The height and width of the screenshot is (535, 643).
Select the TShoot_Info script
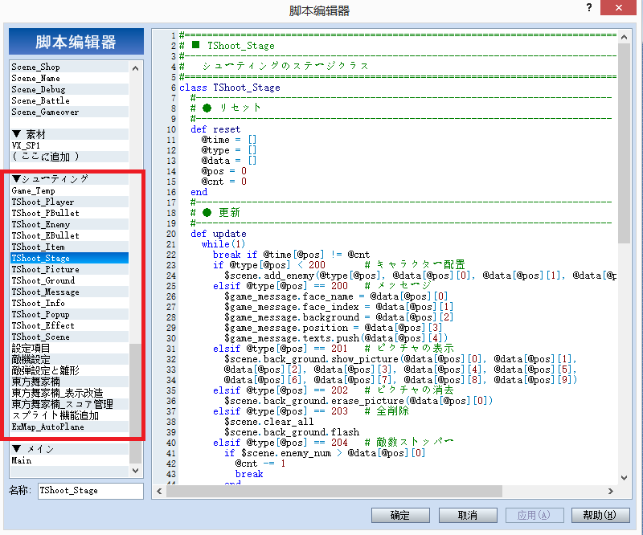[69, 303]
